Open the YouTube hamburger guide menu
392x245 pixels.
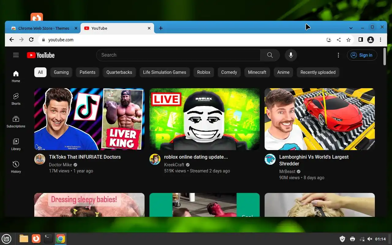point(16,55)
